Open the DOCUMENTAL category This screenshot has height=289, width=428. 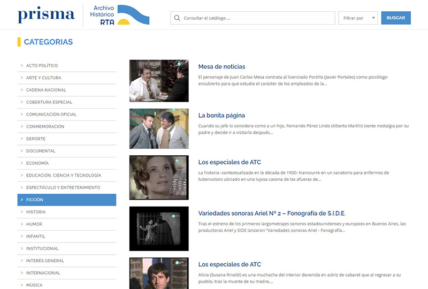pyautogui.click(x=41, y=151)
